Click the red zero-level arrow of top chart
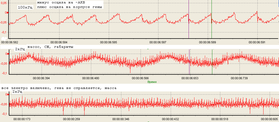Screen dimensions: 279x122 (8, 12)
